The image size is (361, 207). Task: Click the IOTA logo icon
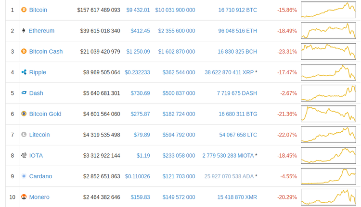24,155
